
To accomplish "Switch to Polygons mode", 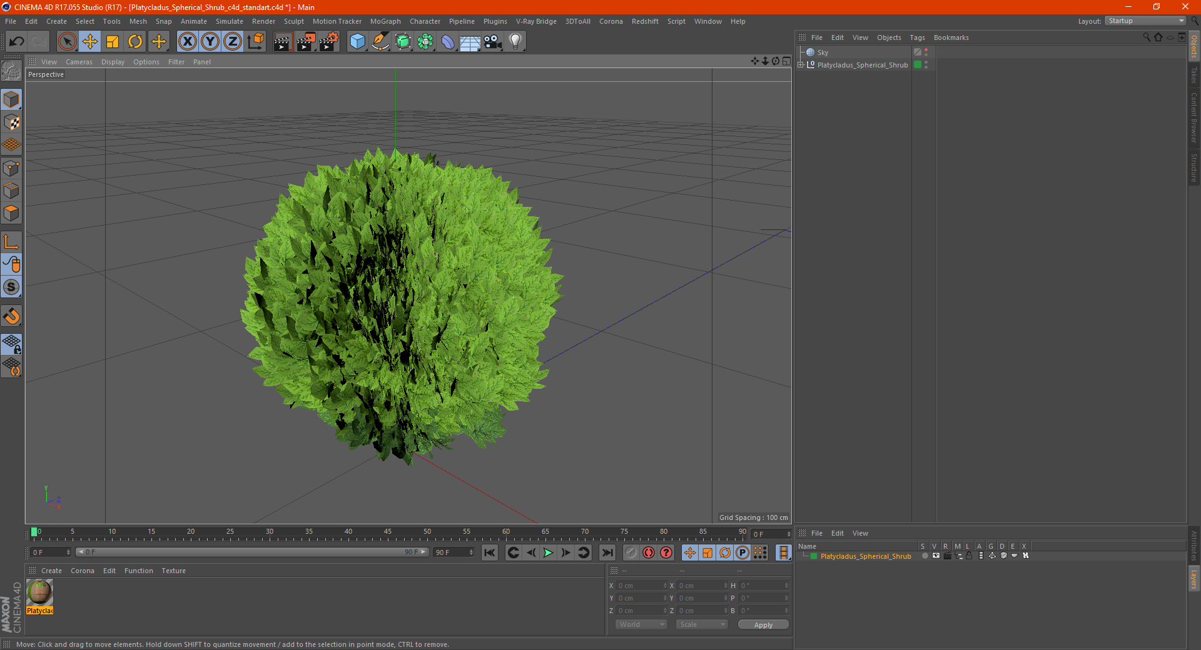I will coord(11,213).
